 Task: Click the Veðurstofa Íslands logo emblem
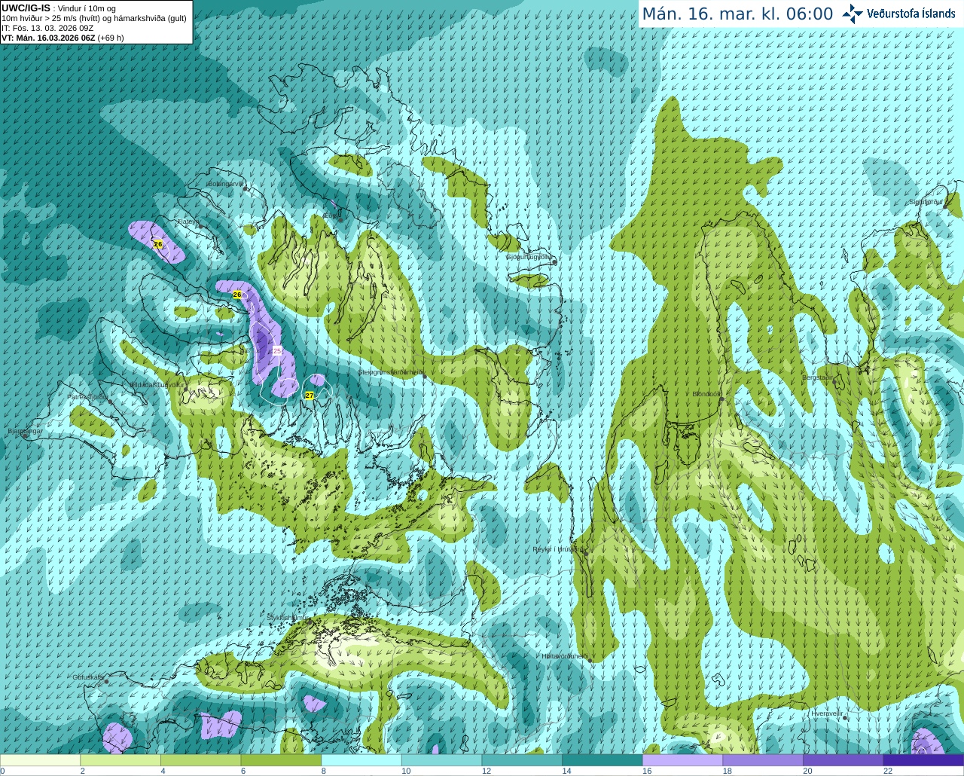853,14
